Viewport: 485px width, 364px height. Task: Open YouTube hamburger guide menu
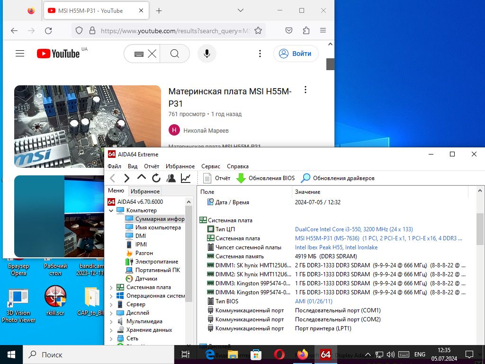point(20,54)
